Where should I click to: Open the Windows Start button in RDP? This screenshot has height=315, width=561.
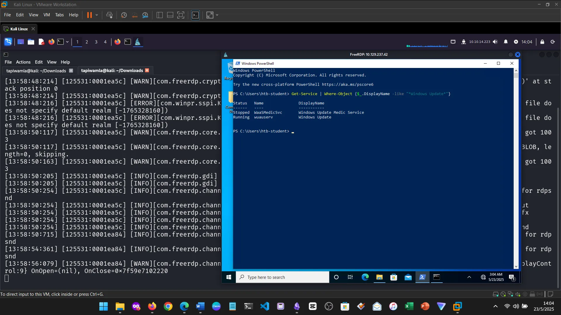[x=228, y=277]
